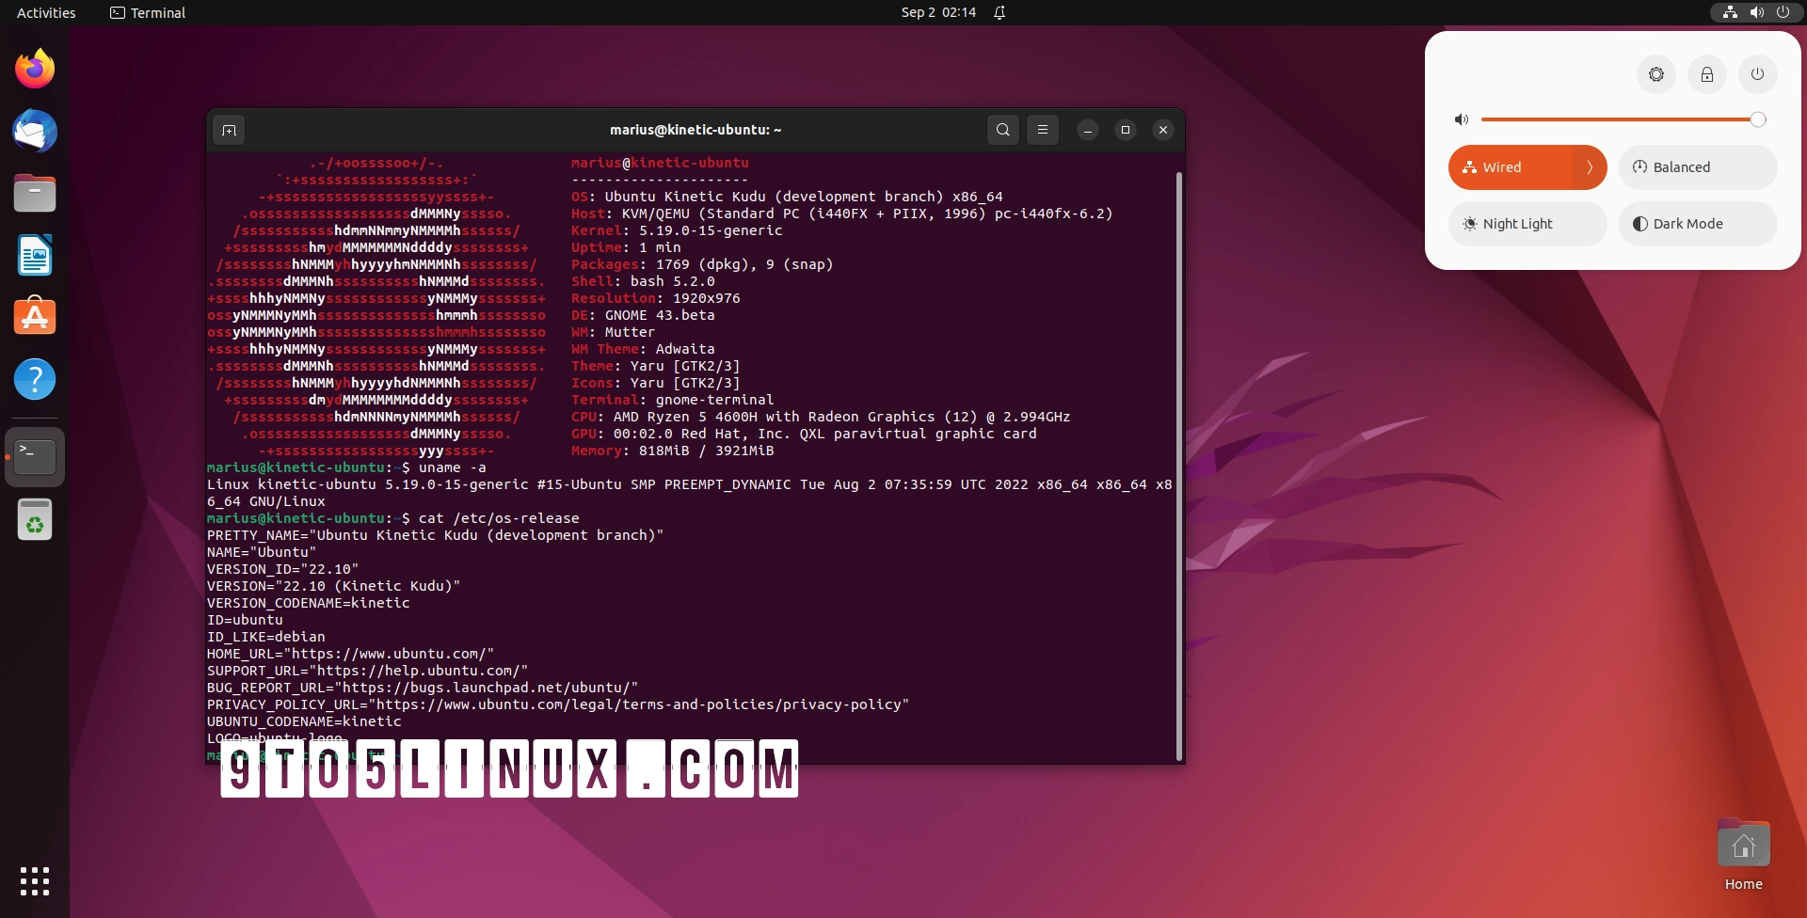1807x918 pixels.
Task: Open the search in the terminal window
Action: click(1001, 130)
